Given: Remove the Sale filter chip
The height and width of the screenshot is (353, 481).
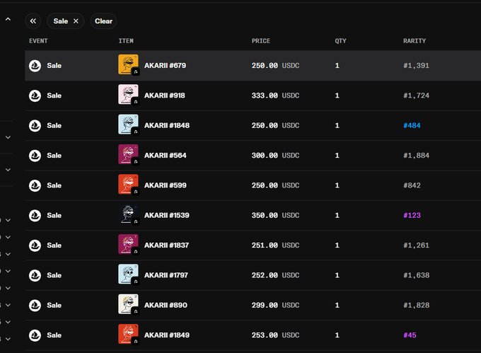Looking at the screenshot, I should 76,21.
